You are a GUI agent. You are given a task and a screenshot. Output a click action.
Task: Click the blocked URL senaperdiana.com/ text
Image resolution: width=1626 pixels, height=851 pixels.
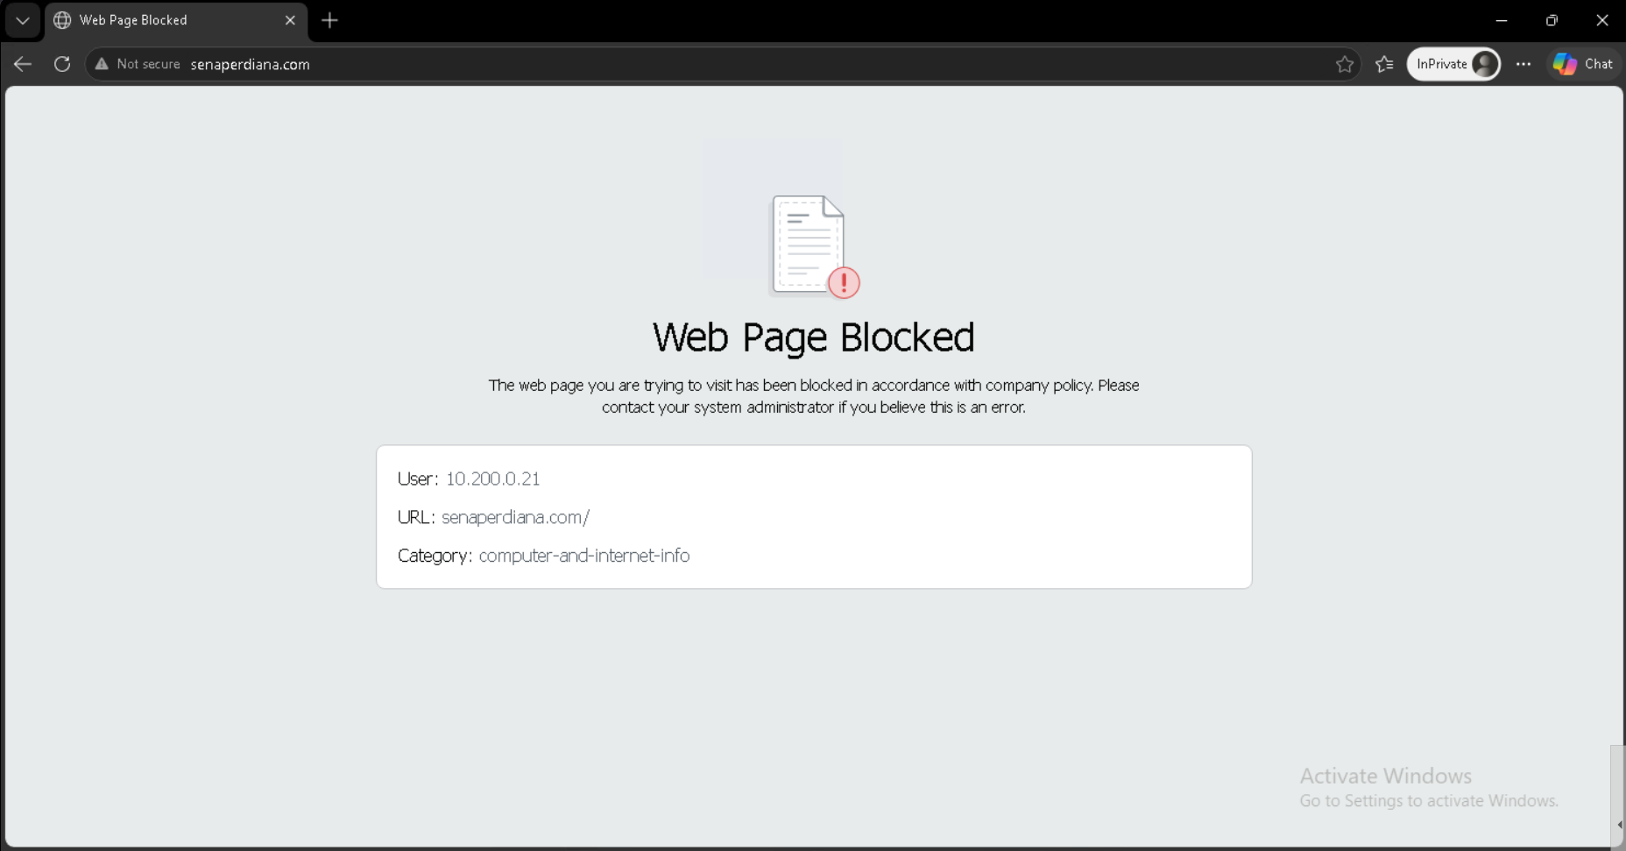pyautogui.click(x=515, y=517)
